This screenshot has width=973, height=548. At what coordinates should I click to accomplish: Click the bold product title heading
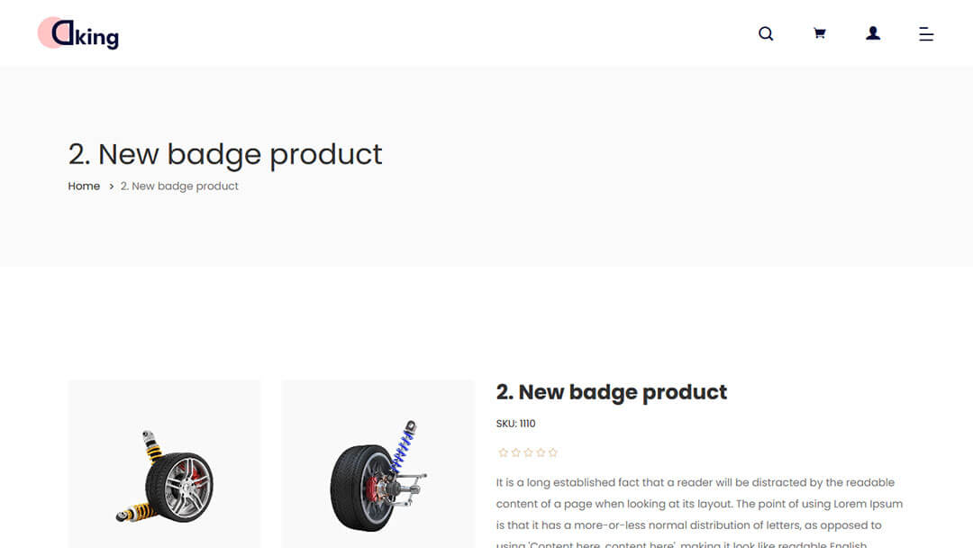[611, 392]
